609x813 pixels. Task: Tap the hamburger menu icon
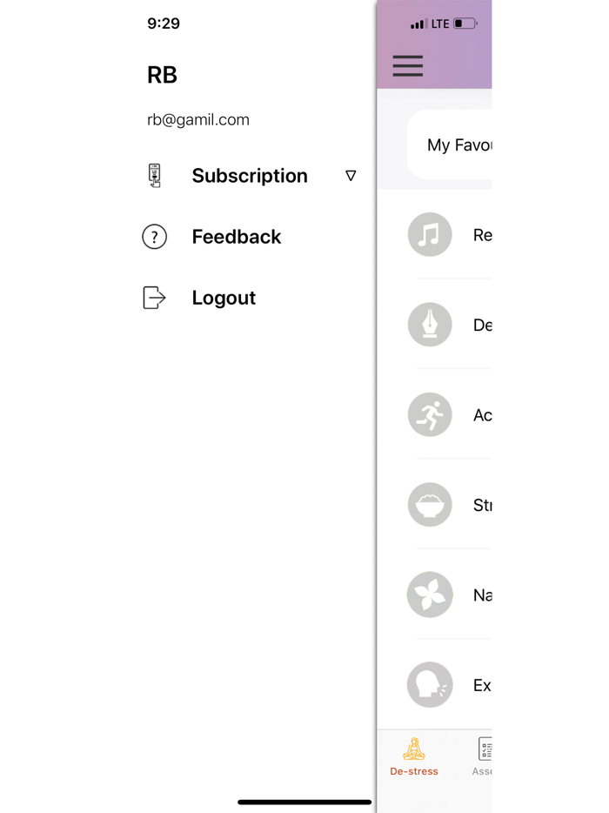(407, 66)
